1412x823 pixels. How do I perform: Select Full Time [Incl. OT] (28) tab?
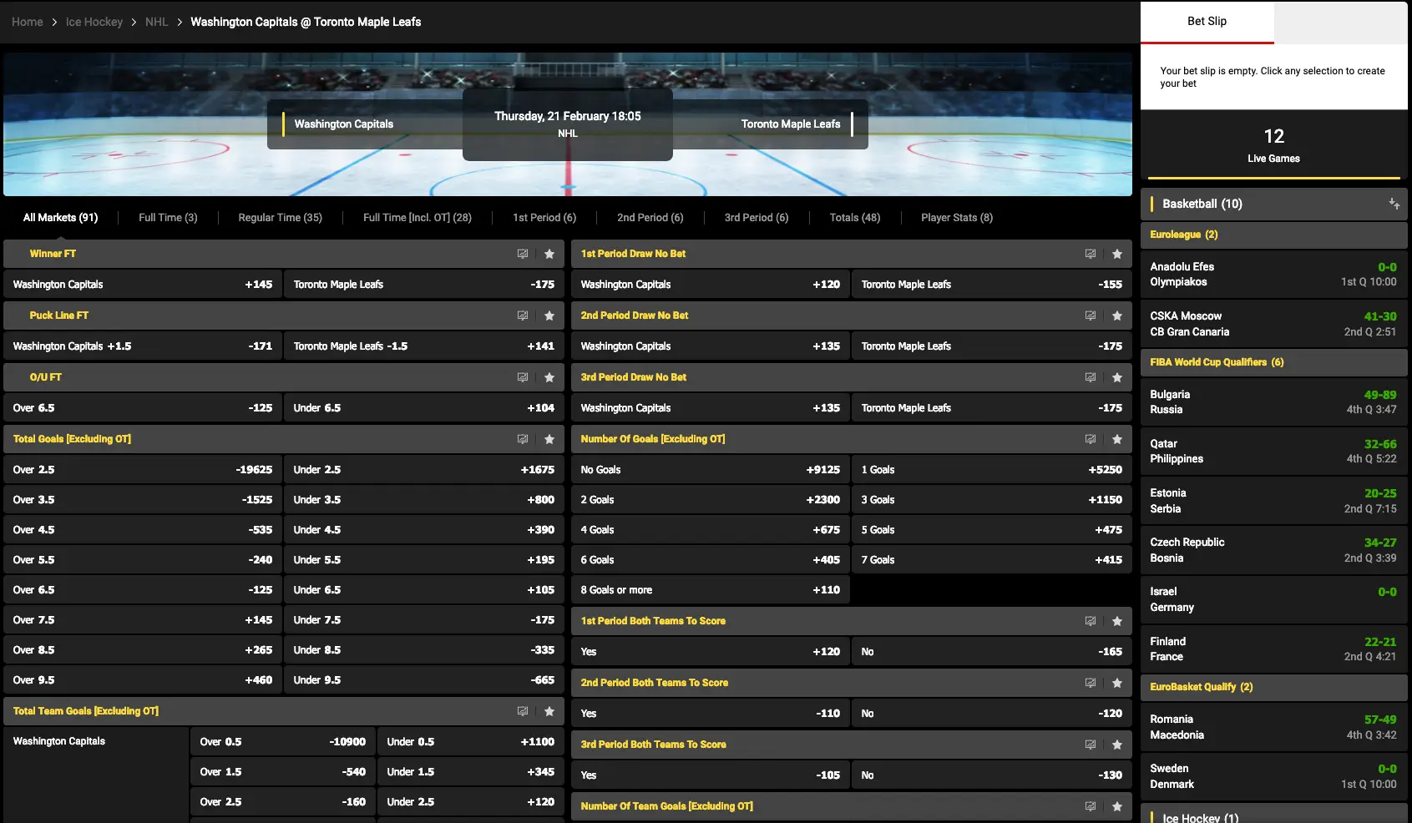417,218
